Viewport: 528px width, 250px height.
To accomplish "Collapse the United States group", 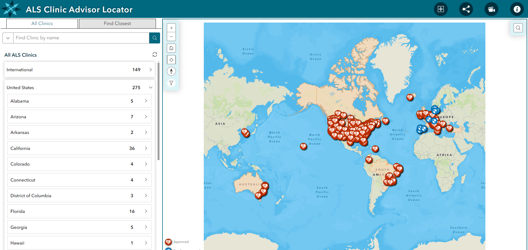I will 150,87.
